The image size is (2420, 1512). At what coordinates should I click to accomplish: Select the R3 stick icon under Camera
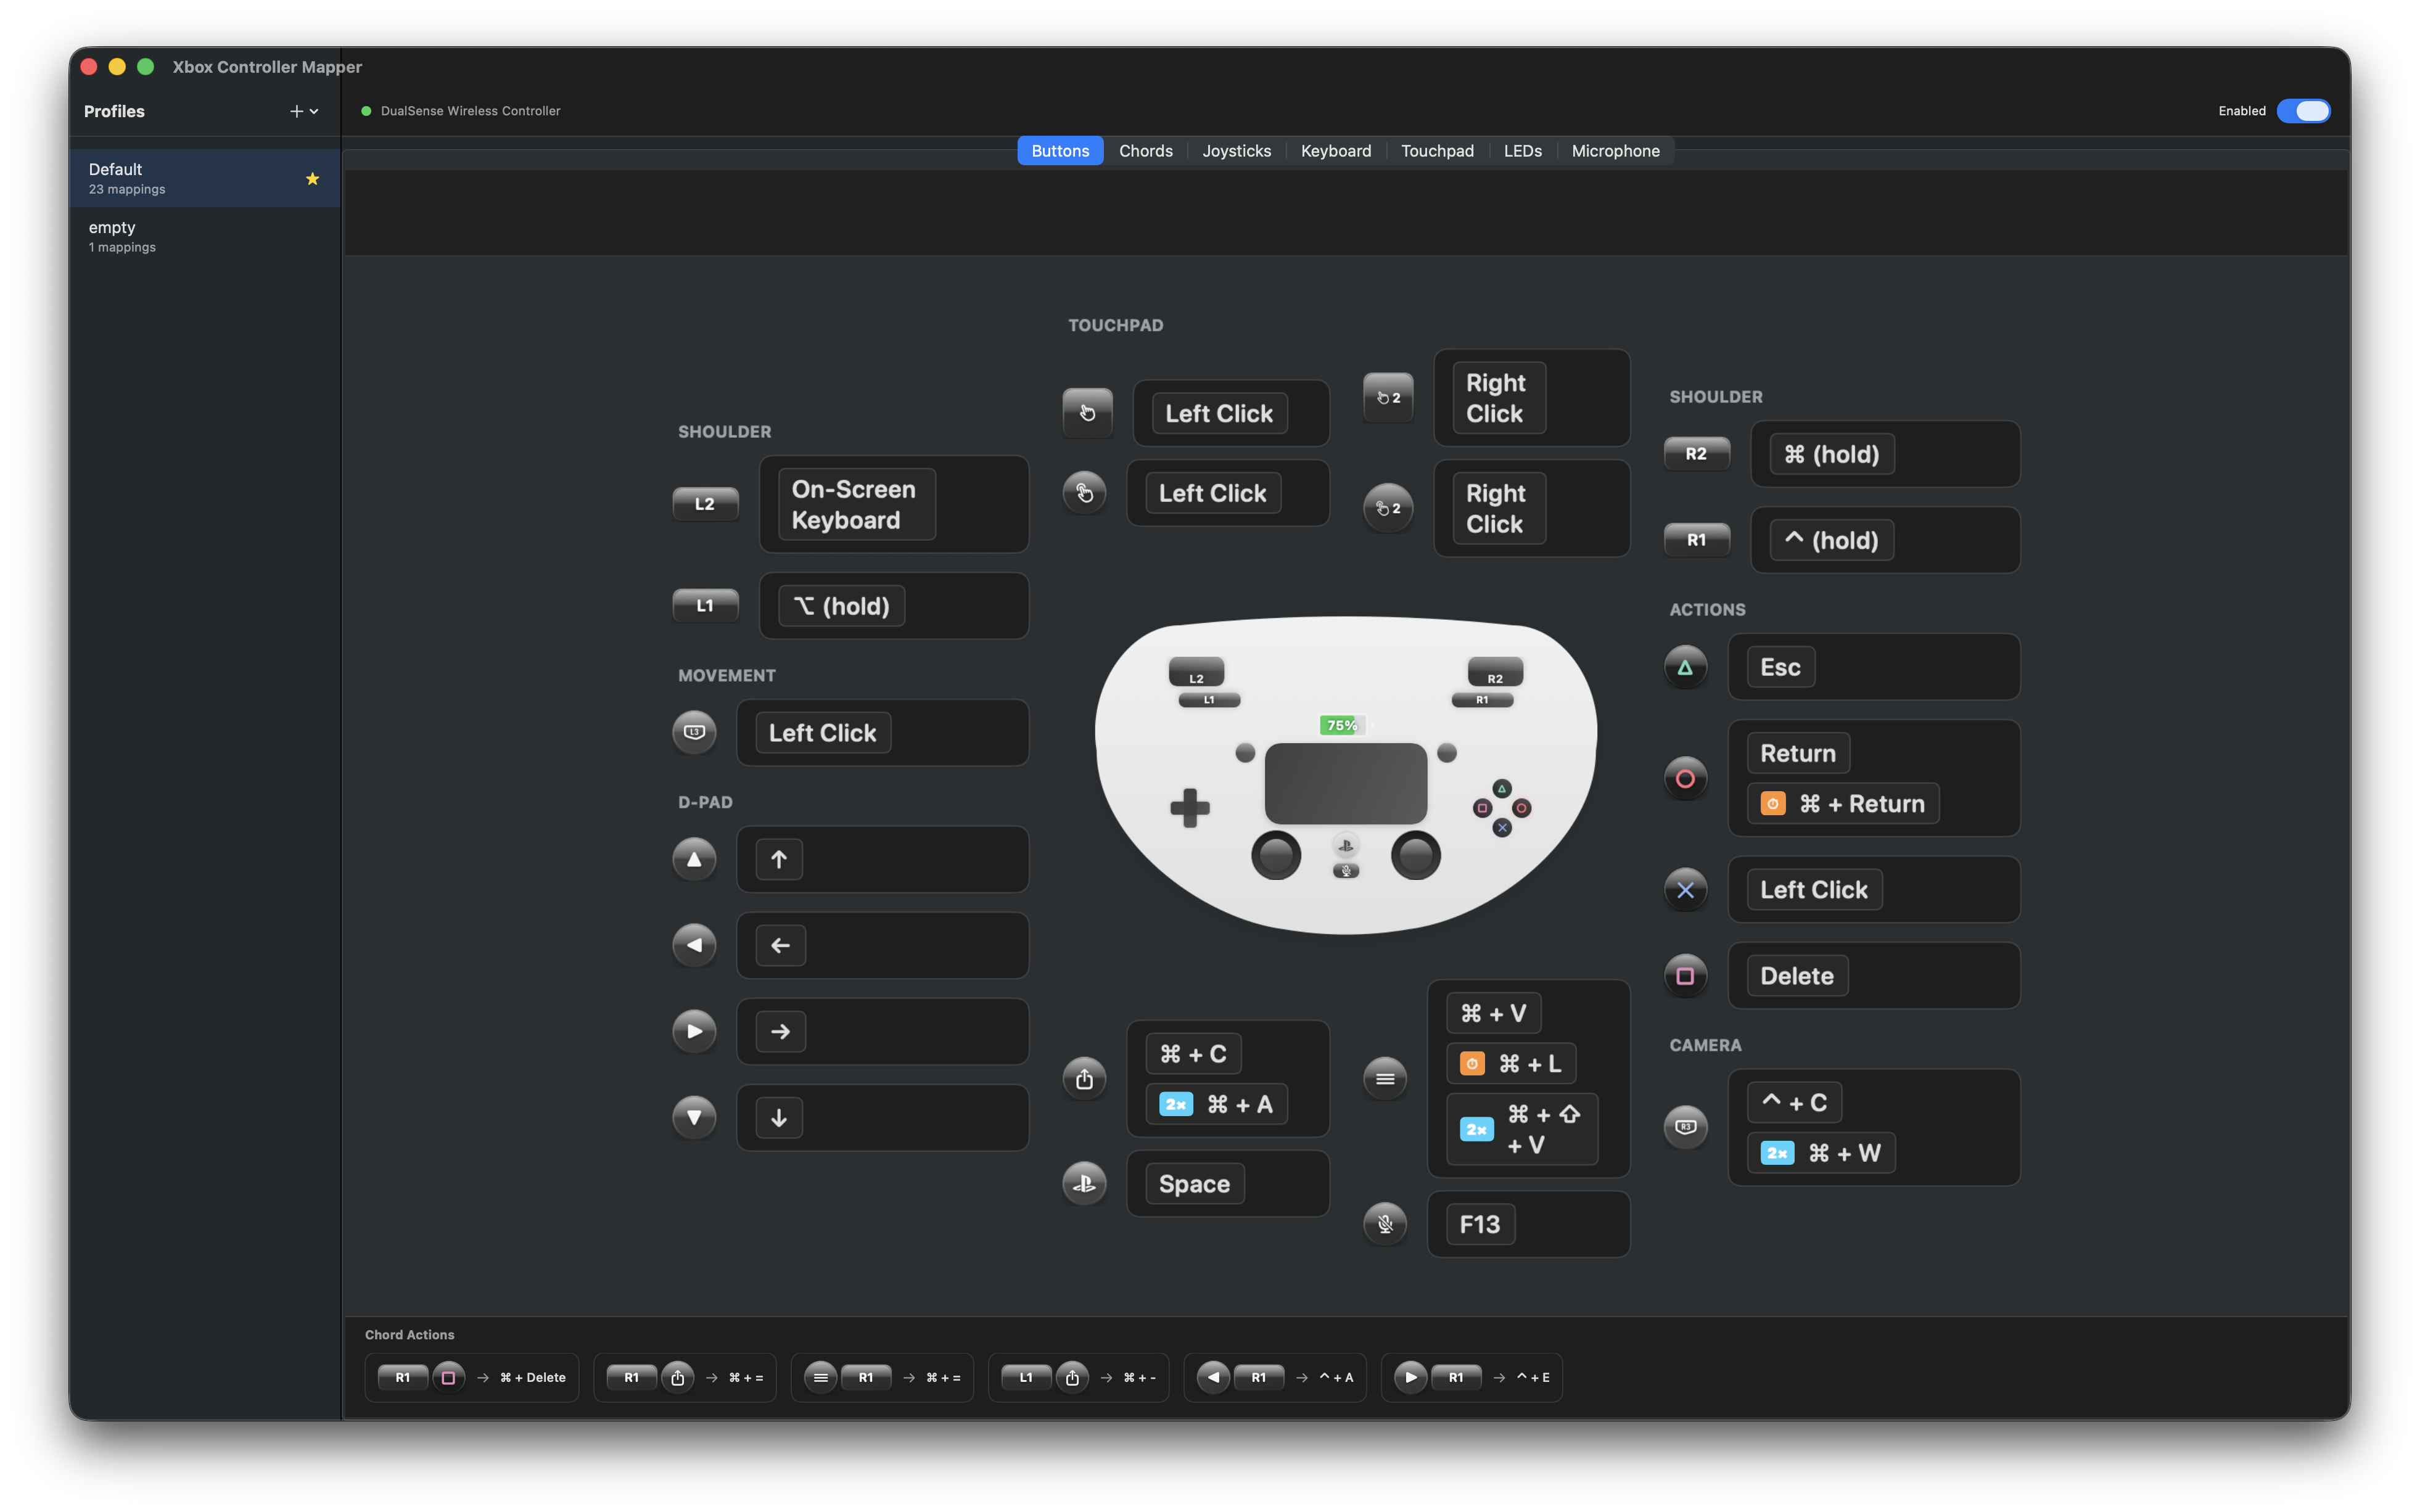1686,1127
